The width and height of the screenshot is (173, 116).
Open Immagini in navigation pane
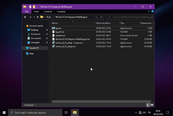[x=35, y=43]
